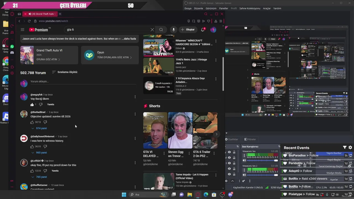Toggle lock of first OBS source
The image size is (354, 199).
[234, 152]
